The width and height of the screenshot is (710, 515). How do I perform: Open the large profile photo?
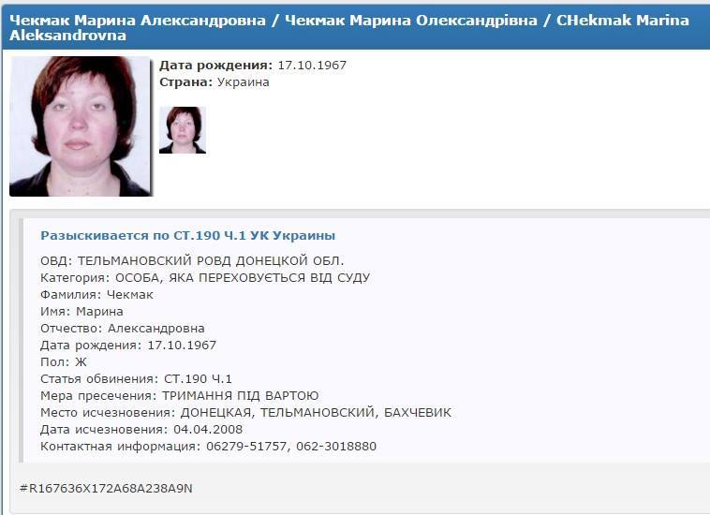click(x=81, y=126)
